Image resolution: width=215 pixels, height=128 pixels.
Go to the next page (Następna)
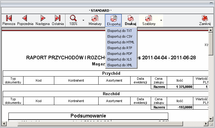point(43,20)
